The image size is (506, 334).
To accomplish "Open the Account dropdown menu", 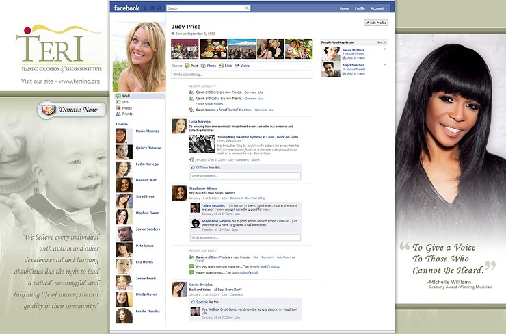I will (379, 8).
